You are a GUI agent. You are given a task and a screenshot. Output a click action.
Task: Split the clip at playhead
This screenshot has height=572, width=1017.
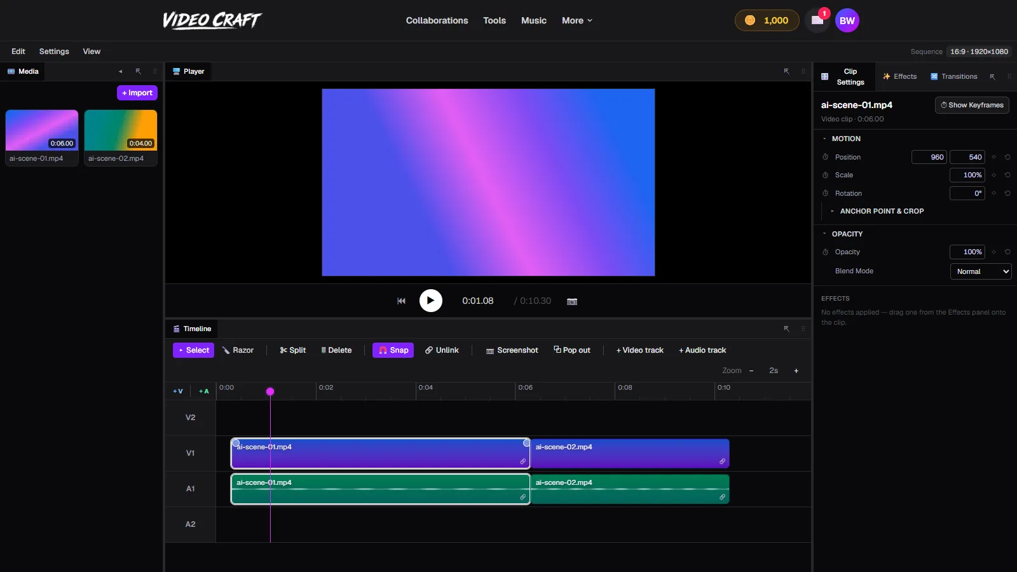pos(293,350)
